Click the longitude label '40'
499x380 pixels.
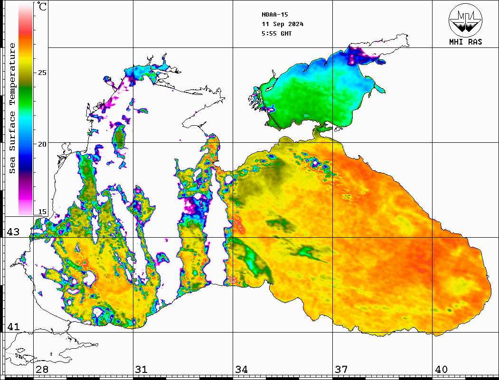pyautogui.click(x=441, y=370)
